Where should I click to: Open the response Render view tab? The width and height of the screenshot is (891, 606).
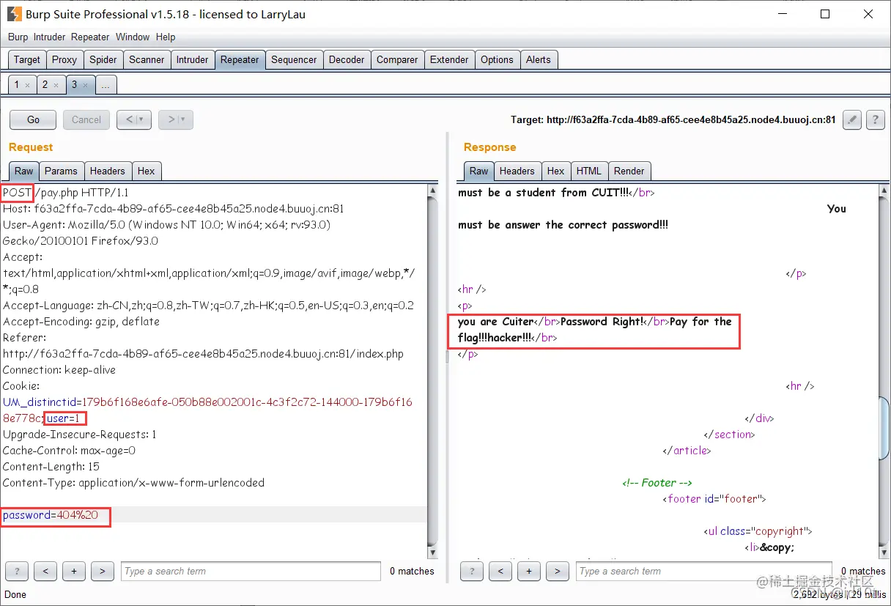tap(629, 171)
